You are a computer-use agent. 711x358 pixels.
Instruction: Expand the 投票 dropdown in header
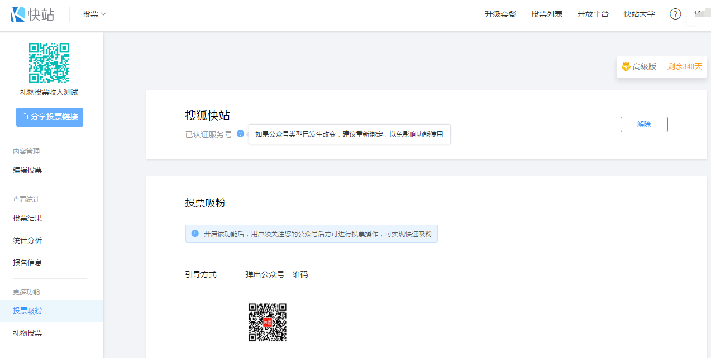click(94, 14)
